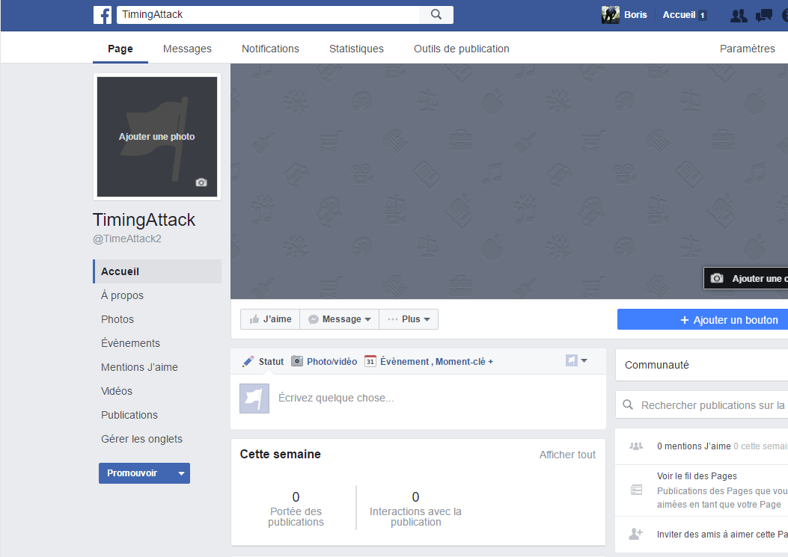Select Évènement, Moment-clé + option
The image size is (788, 557).
(x=436, y=362)
